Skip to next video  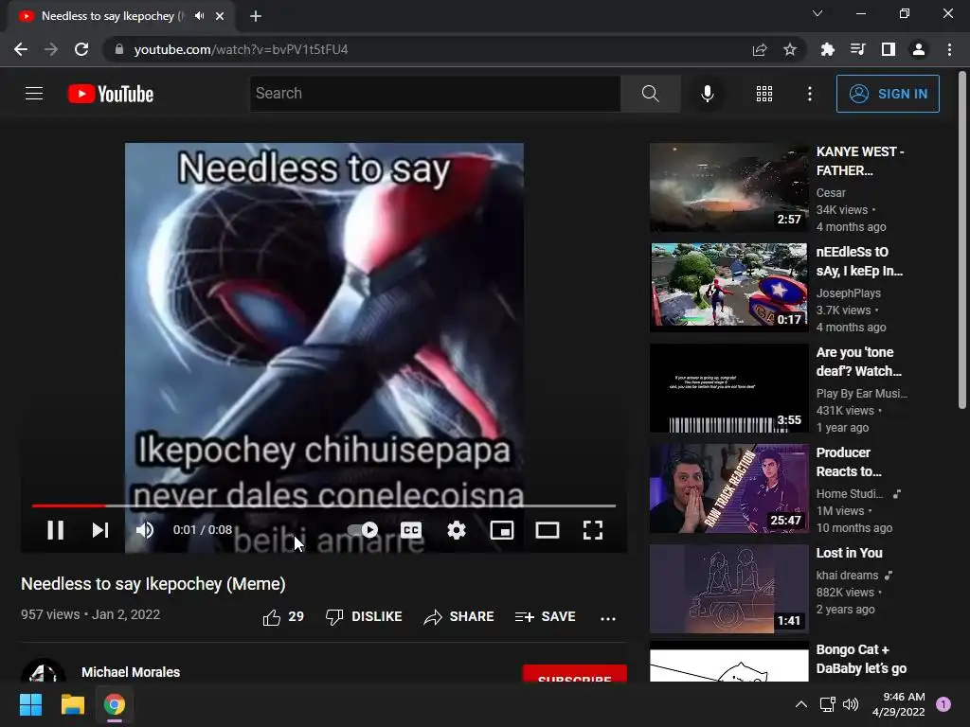[100, 530]
